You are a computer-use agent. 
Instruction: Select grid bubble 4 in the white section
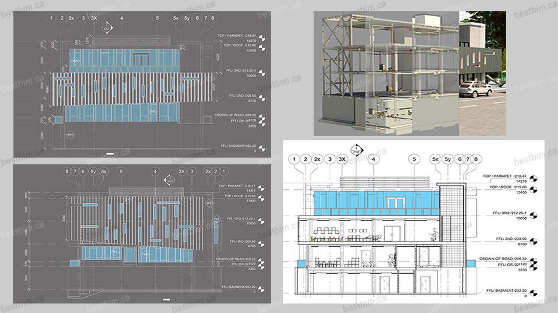tap(373, 159)
